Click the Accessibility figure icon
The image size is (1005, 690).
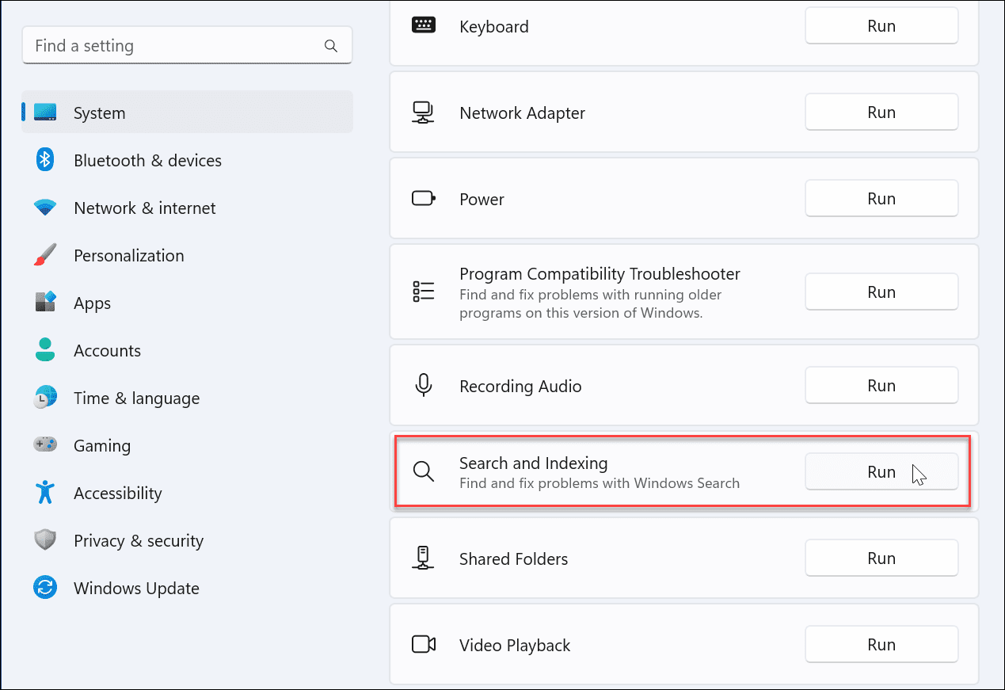[x=45, y=493]
